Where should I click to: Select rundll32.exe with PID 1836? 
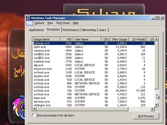point(93,54)
